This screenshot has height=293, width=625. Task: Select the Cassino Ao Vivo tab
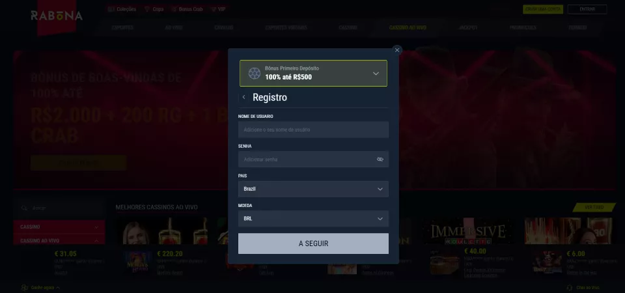(408, 27)
